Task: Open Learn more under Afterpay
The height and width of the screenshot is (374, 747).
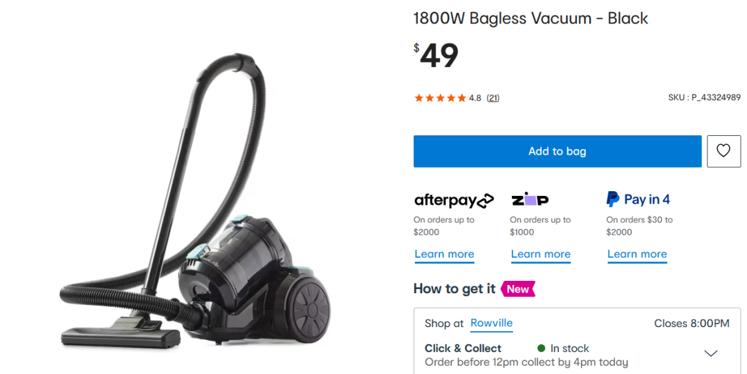Action: tap(444, 254)
